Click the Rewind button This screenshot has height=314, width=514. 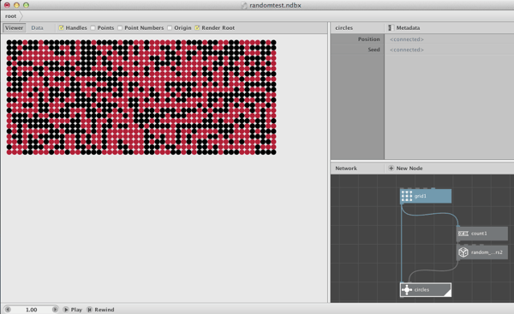coord(100,310)
